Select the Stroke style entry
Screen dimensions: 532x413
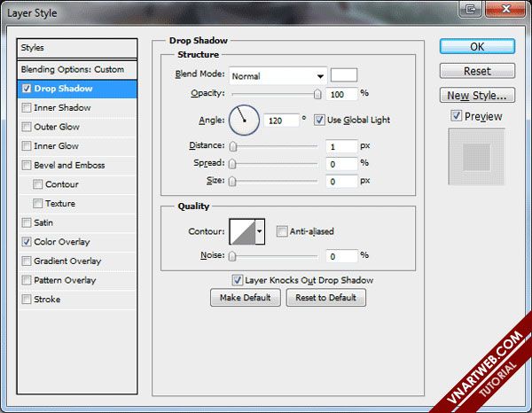pos(47,300)
